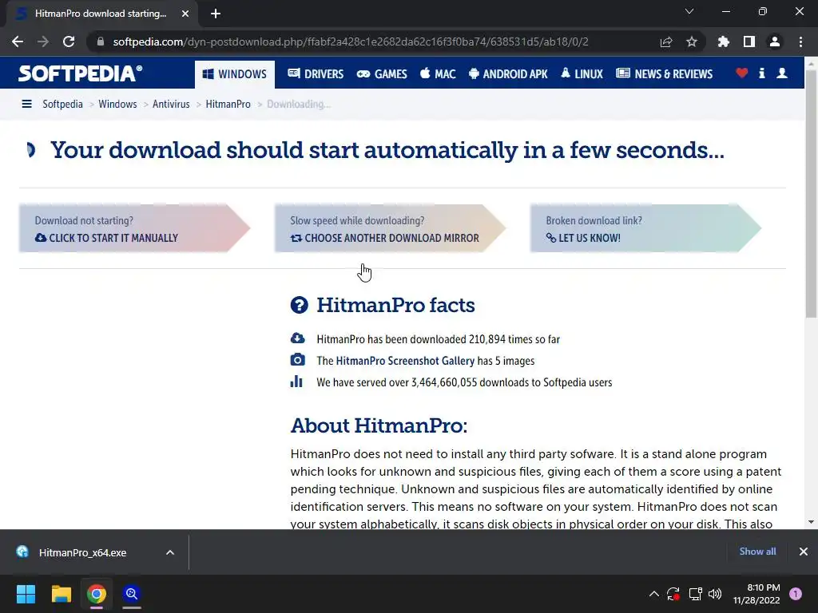The width and height of the screenshot is (818, 613).
Task: Open the Chrome profile avatar
Action: (775, 42)
